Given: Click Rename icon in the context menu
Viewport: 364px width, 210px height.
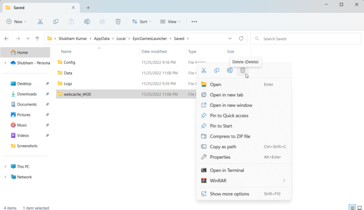Looking at the screenshot, I should click(x=230, y=70).
